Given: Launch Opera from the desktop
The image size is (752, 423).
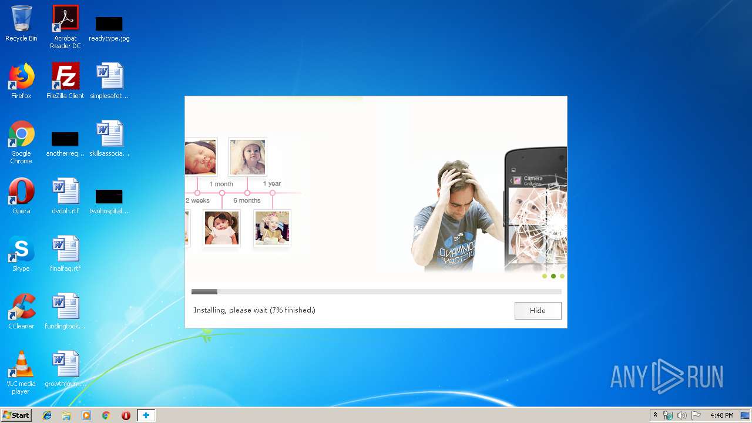Looking at the screenshot, I should 21,196.
